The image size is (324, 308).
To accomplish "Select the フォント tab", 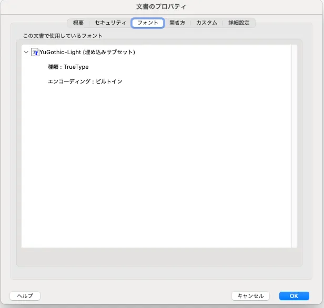I will coord(148,23).
